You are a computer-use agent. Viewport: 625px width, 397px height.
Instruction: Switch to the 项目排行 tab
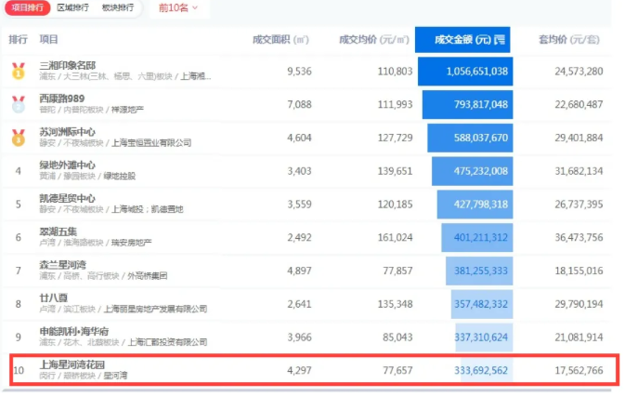pyautogui.click(x=27, y=7)
